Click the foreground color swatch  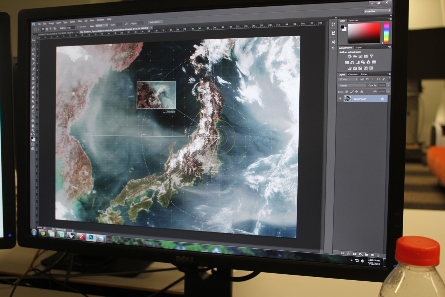click(342, 27)
